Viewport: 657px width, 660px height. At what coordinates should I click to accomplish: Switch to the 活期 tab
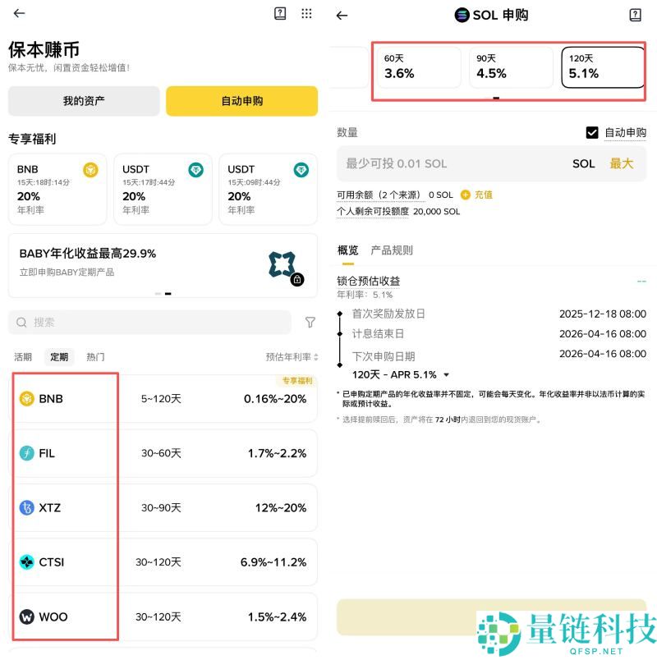point(22,357)
